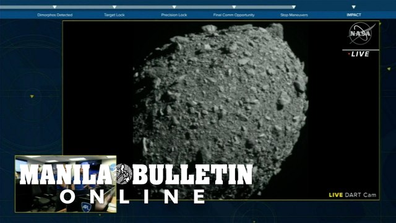Viewport: 396px width, 223px height.
Task: Click the Final Comm Opportunity marker
Action: click(234, 7)
